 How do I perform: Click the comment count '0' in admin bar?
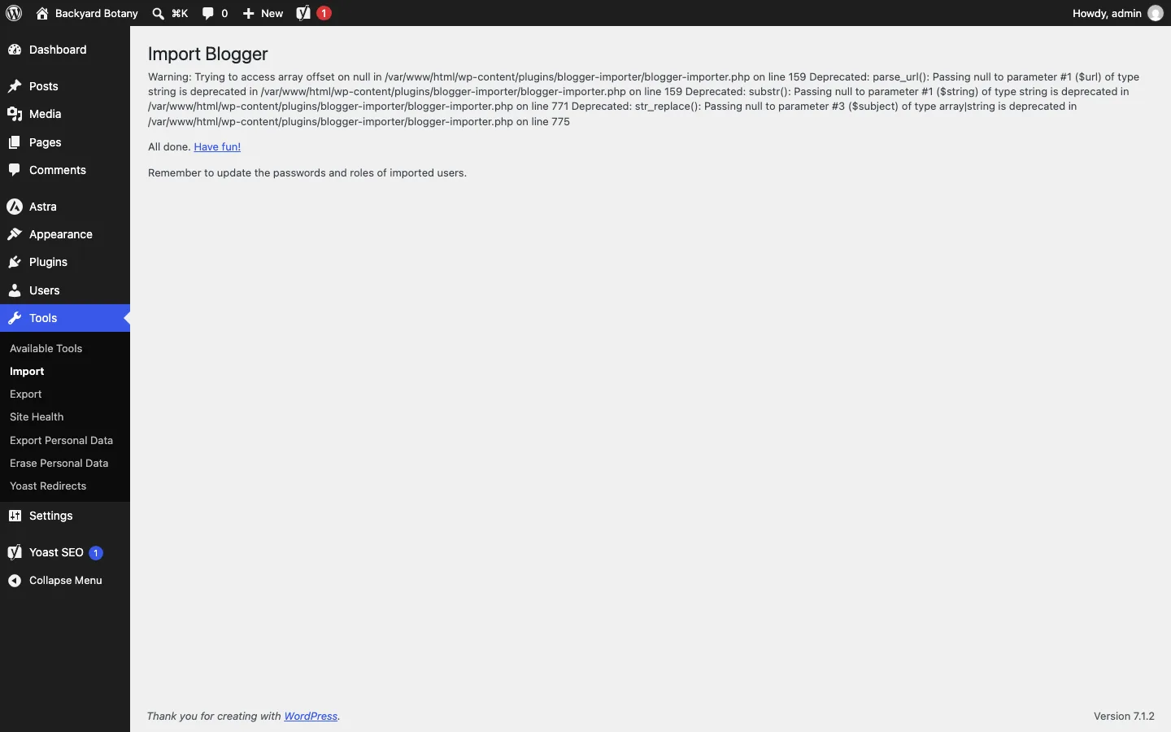click(224, 13)
